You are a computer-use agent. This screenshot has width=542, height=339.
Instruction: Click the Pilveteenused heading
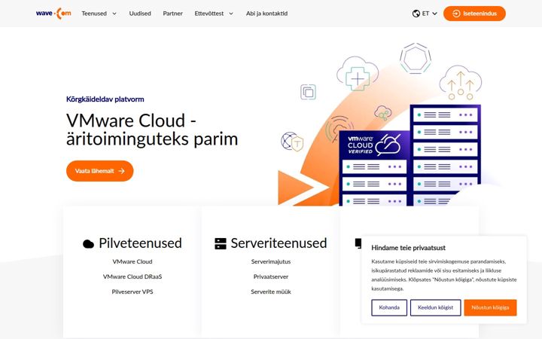tap(140, 243)
